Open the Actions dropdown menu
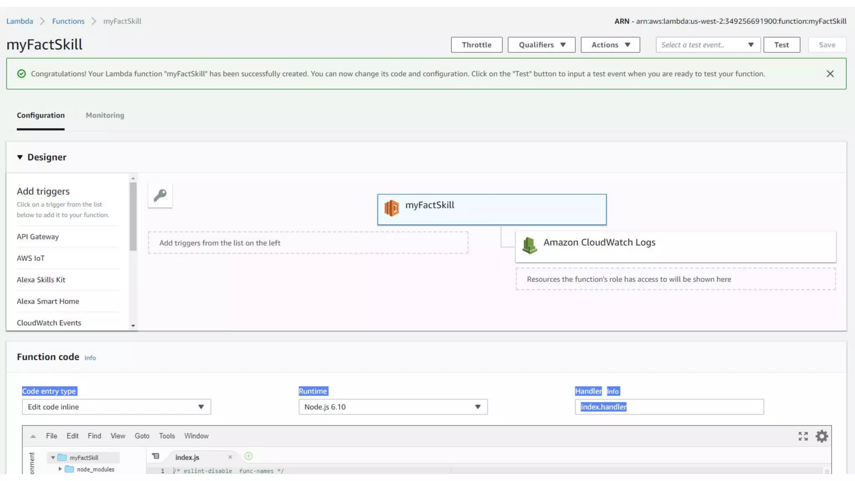This screenshot has width=855, height=481. coord(610,45)
